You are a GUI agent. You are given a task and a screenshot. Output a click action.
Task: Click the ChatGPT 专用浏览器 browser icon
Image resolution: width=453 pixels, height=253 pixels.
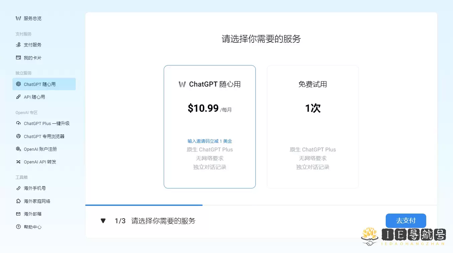pyautogui.click(x=18, y=136)
